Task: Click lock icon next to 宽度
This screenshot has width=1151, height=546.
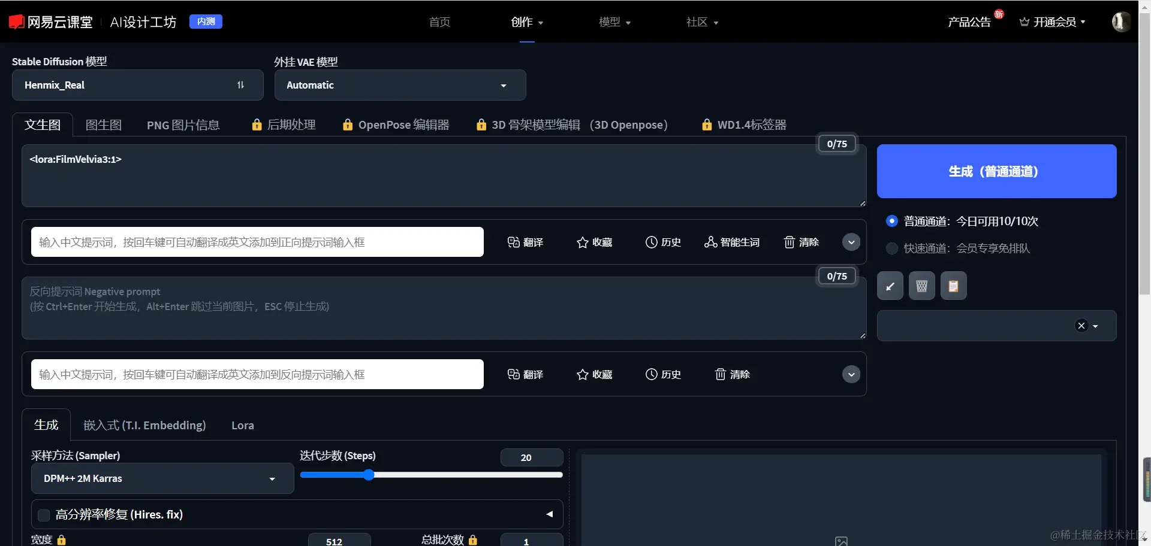Action: pyautogui.click(x=62, y=540)
